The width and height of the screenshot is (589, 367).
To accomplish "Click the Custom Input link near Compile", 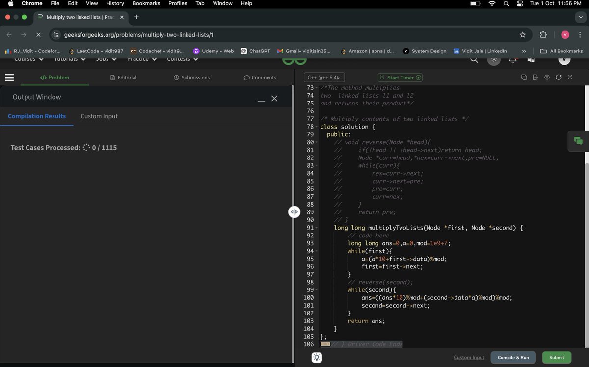I will pos(469,358).
